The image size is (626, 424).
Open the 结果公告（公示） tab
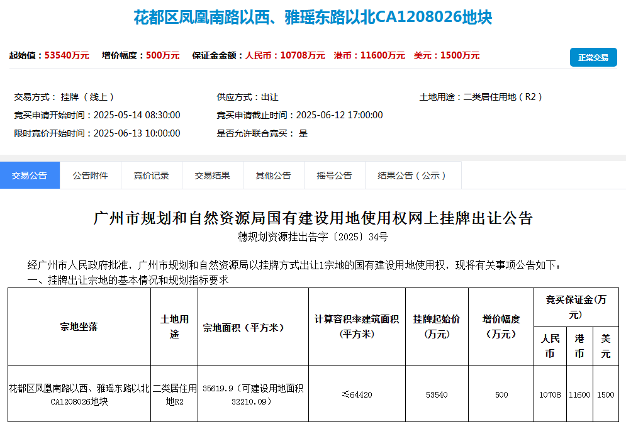click(412, 176)
